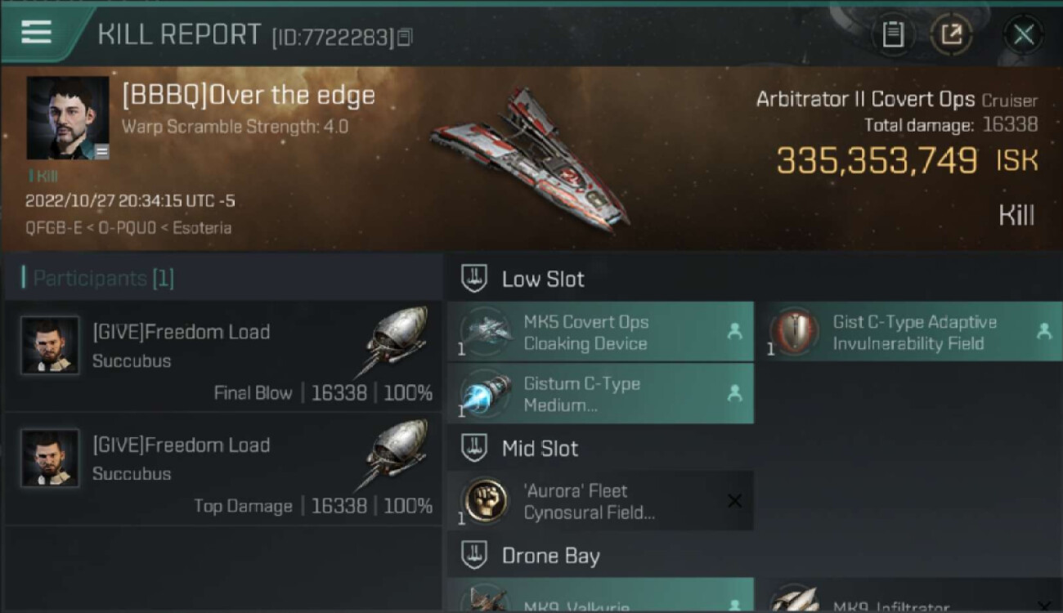Select MK5 Covert Ops Cloaking Device

point(600,332)
